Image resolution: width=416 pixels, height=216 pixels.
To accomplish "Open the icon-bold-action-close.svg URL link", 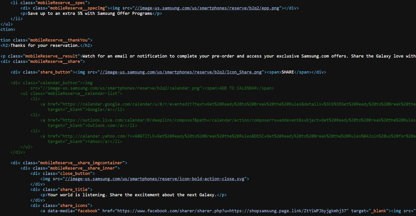I will tap(155, 179).
